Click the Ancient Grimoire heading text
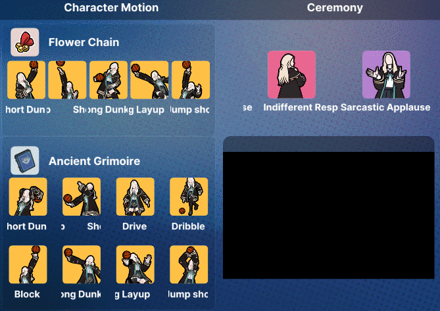 [x=94, y=161]
